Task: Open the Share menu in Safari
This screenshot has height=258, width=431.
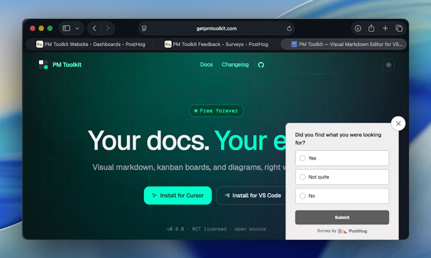Action: point(371,28)
